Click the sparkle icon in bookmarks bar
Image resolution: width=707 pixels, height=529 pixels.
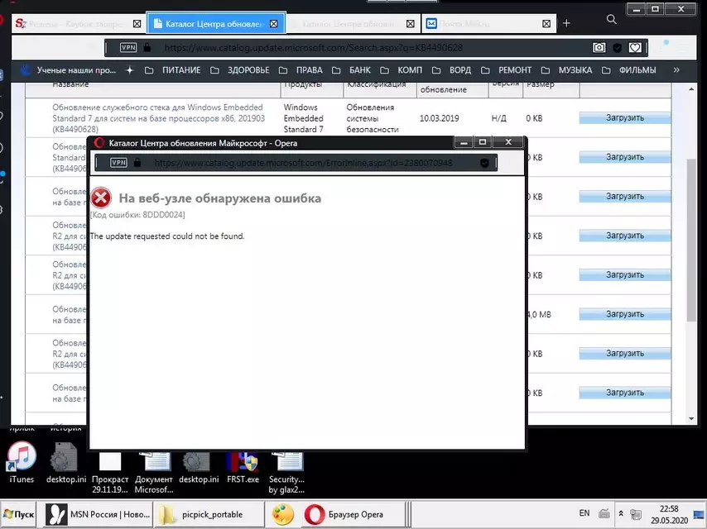coord(130,70)
